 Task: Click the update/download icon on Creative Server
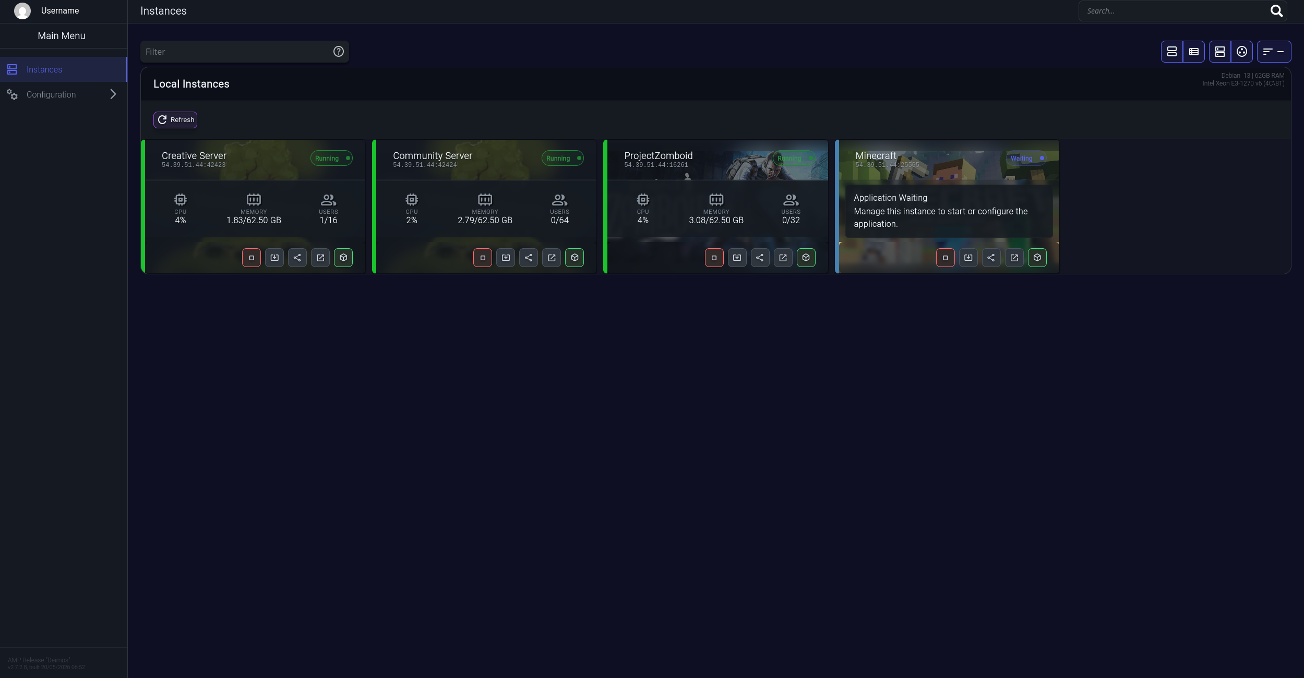coord(274,258)
